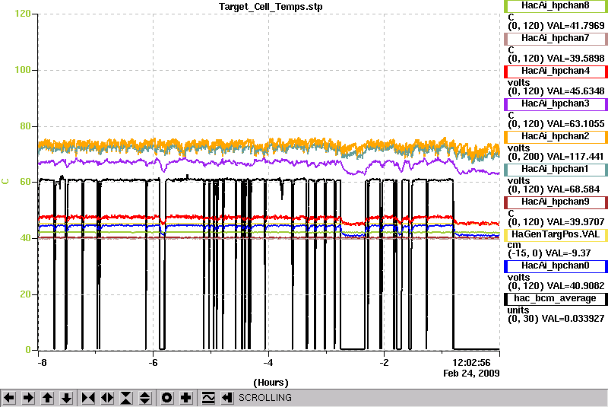Click the (Hours) x-axis label
608x407 pixels.
[x=271, y=383]
